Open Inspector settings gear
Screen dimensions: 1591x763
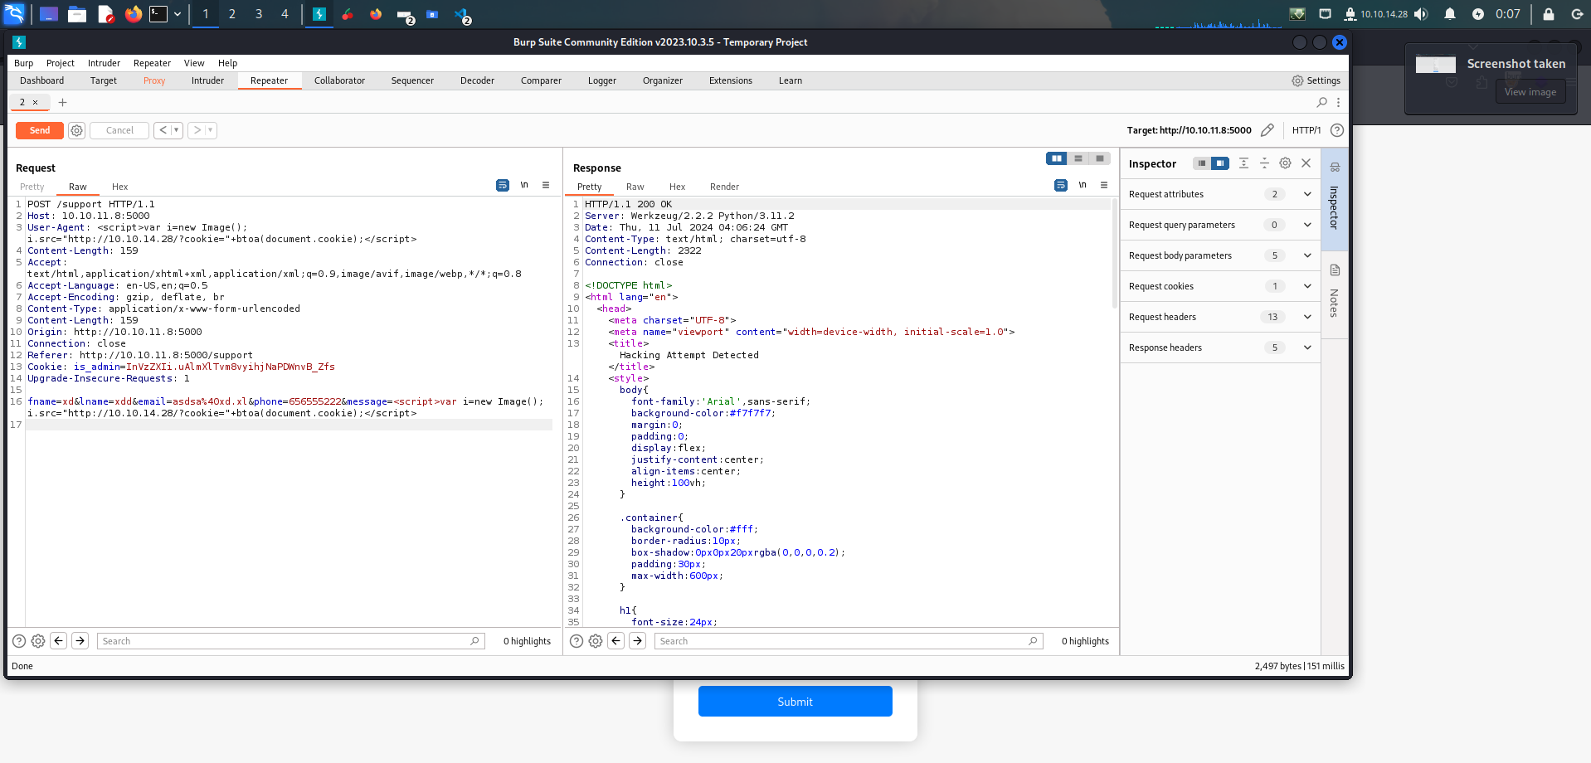tap(1285, 163)
